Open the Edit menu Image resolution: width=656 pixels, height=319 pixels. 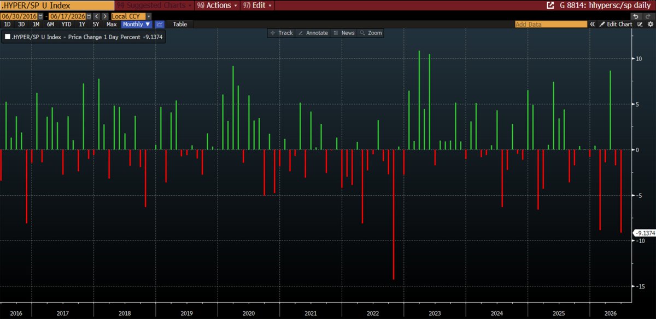259,6
